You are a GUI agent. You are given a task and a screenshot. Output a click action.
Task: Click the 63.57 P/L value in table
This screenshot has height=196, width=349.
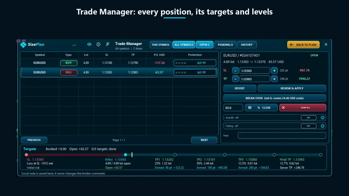tap(159, 73)
